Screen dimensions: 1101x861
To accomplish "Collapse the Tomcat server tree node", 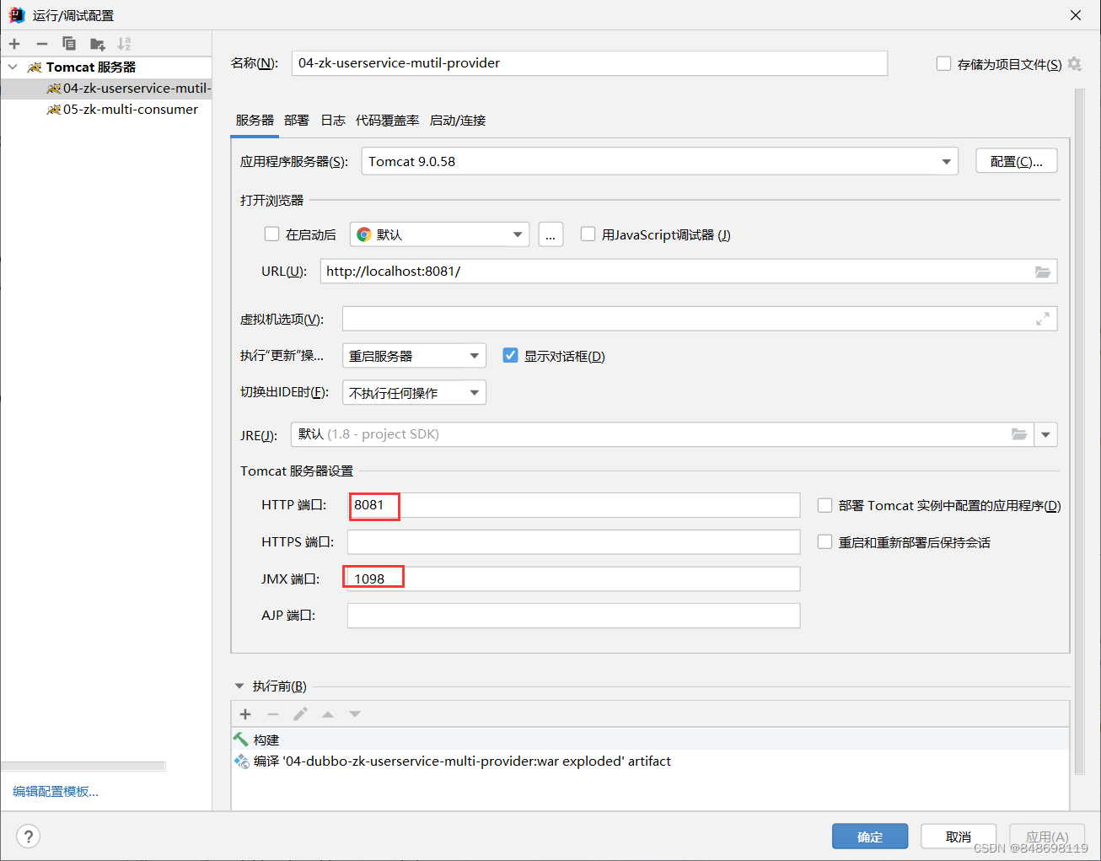I will click(x=13, y=67).
